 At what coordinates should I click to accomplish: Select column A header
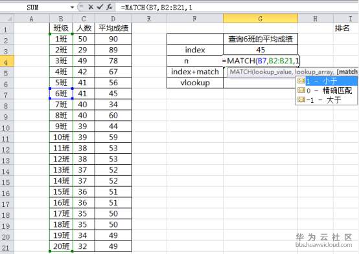[x=32, y=19]
